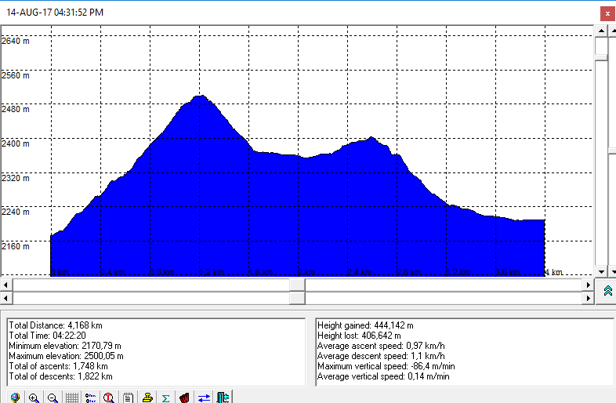Click the globe map view icon

(15, 398)
